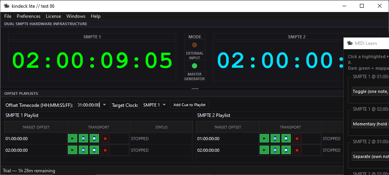Click SMPTE 2 Playlist TRANSPORT column header
Screen dimensions: 389x175
coord(290,127)
